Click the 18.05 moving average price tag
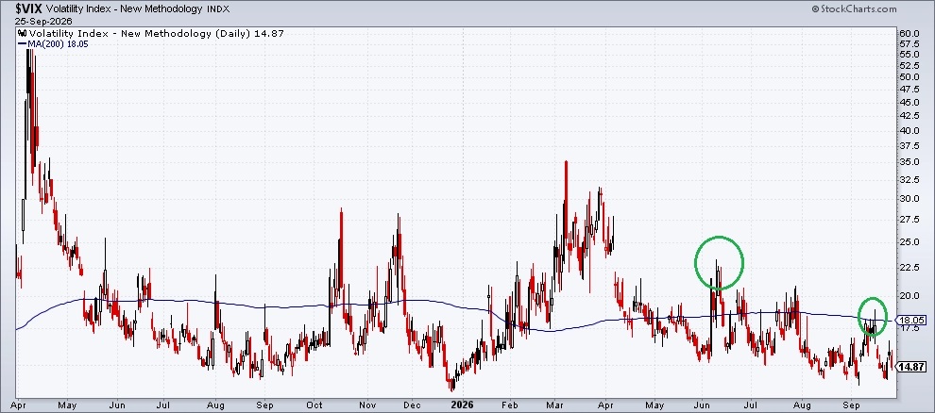The height and width of the screenshot is (413, 935). tap(911, 321)
